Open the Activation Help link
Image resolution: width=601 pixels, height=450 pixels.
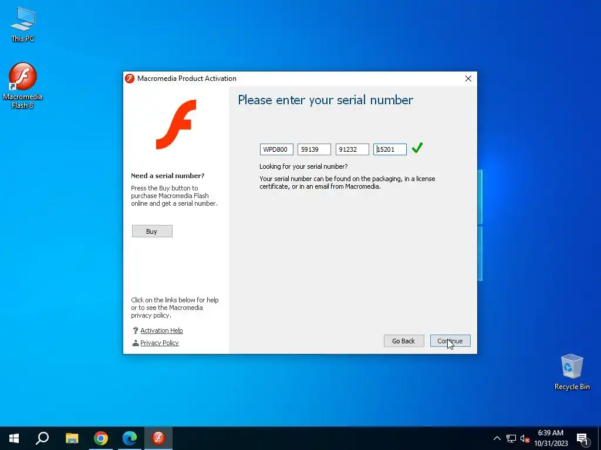(161, 330)
